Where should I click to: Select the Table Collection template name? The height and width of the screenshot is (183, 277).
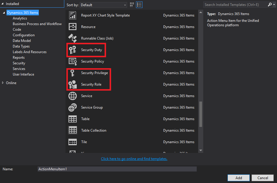point(94,130)
